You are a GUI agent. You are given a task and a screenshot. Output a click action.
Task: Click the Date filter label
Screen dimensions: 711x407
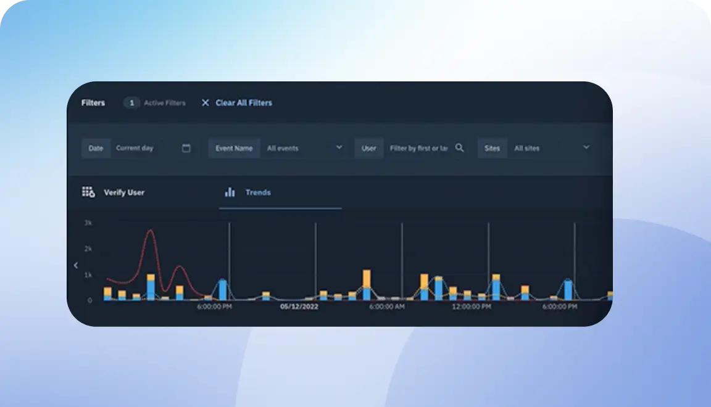(96, 148)
